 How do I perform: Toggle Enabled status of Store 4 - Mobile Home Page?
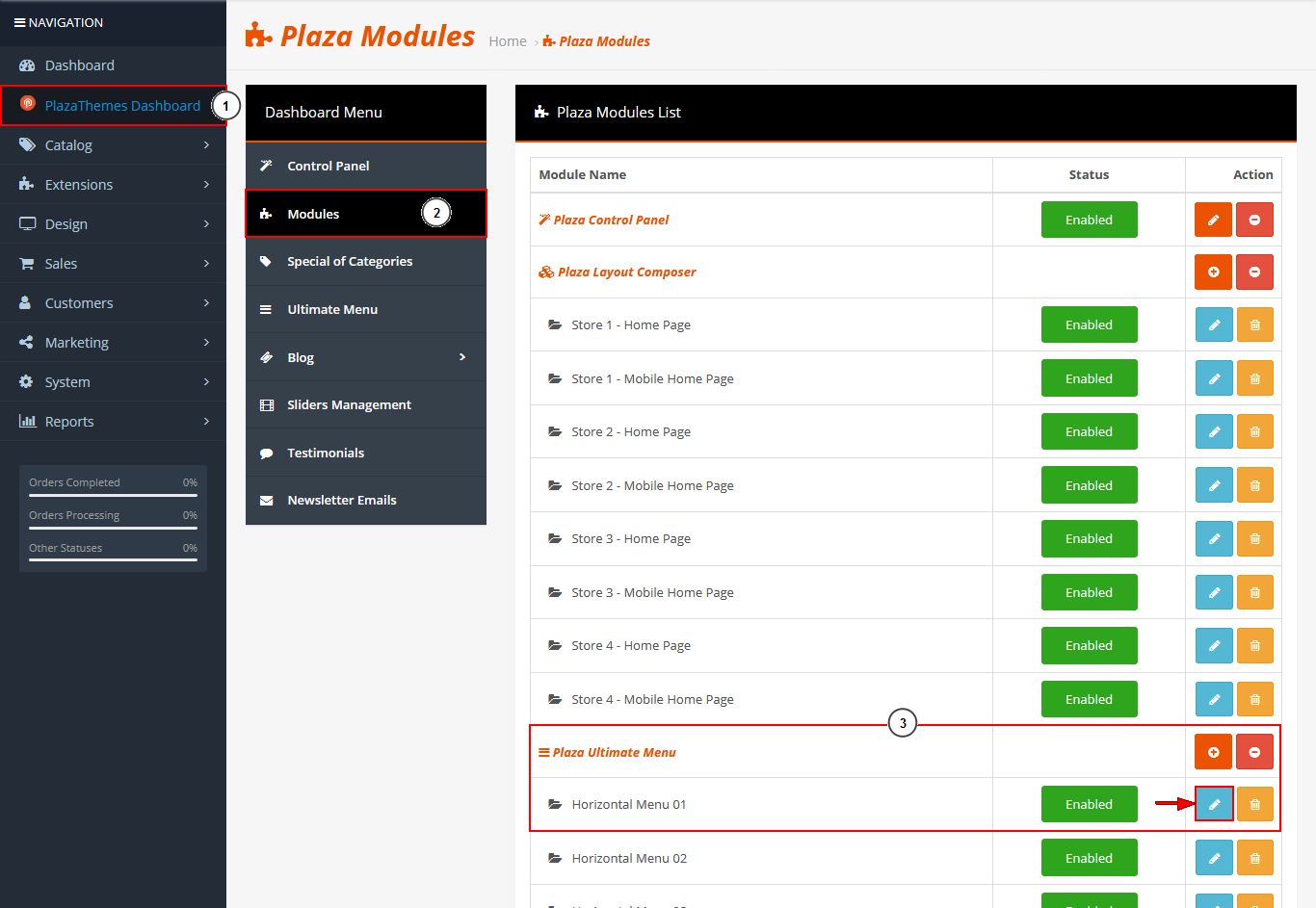[1089, 699]
